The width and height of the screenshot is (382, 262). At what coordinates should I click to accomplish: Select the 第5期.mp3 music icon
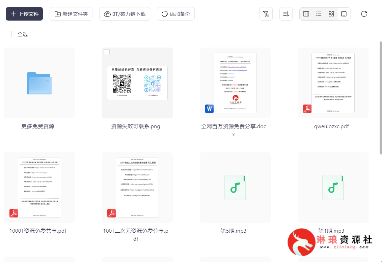click(235, 187)
